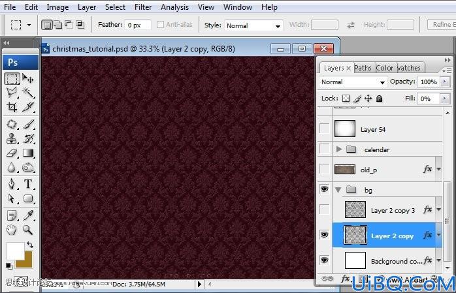Select the Brush tool
This screenshot has width=456, height=293.
pos(28,124)
